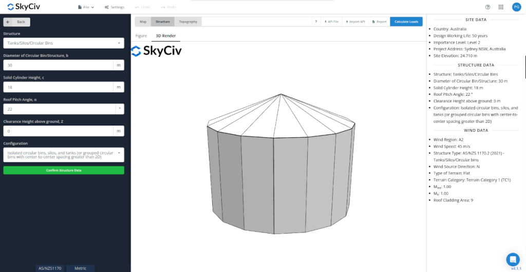
Task: Expand the Configuration dropdown
Action: pos(64,155)
